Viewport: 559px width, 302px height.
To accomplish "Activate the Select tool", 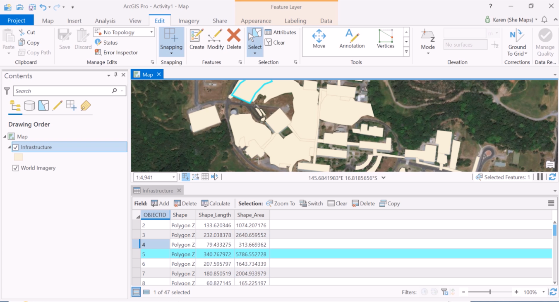I will [255, 36].
